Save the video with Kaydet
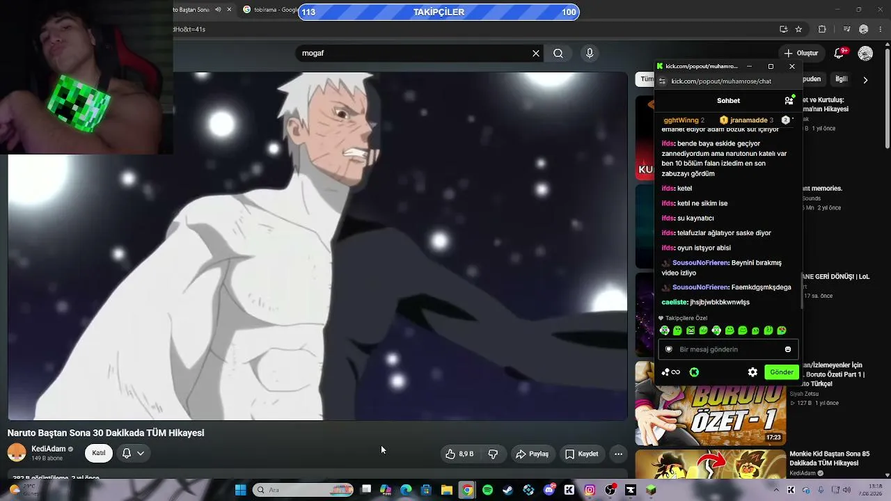891x501 pixels. tap(582, 454)
